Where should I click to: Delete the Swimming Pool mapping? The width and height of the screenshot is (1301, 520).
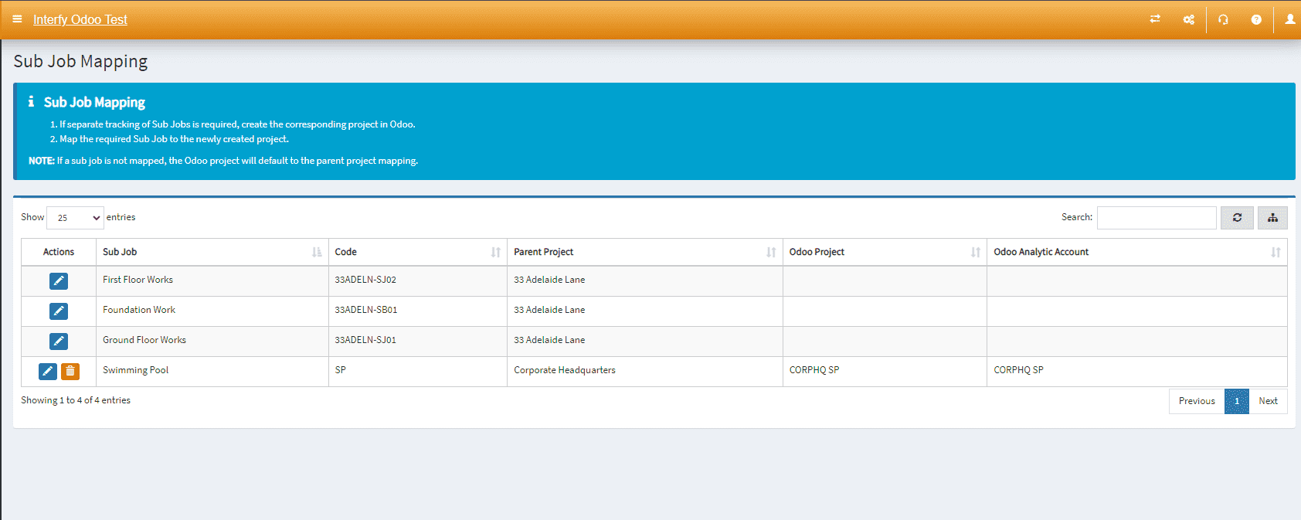(70, 372)
